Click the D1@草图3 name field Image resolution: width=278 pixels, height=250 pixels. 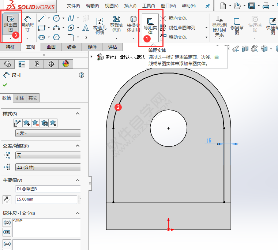point(48,189)
